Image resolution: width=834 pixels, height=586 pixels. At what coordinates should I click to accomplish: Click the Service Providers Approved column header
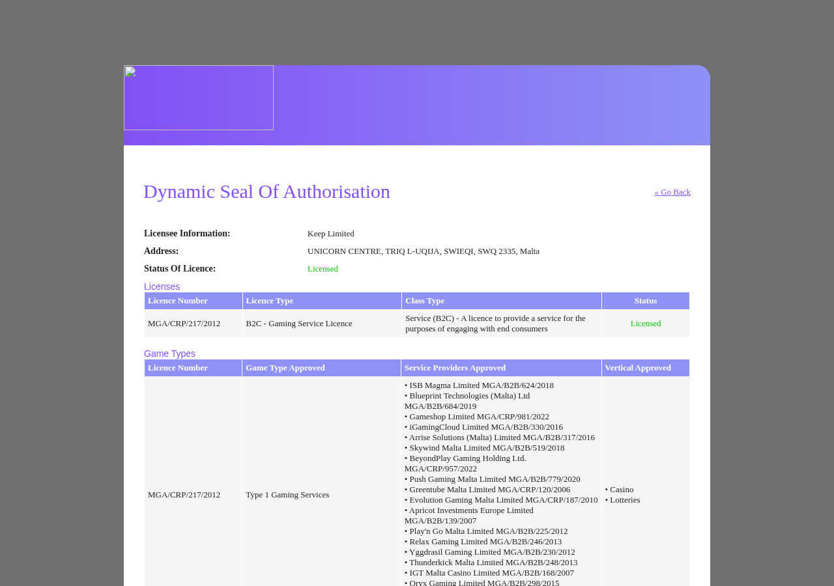pos(501,368)
